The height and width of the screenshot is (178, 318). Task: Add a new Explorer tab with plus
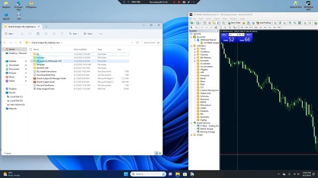point(46,27)
